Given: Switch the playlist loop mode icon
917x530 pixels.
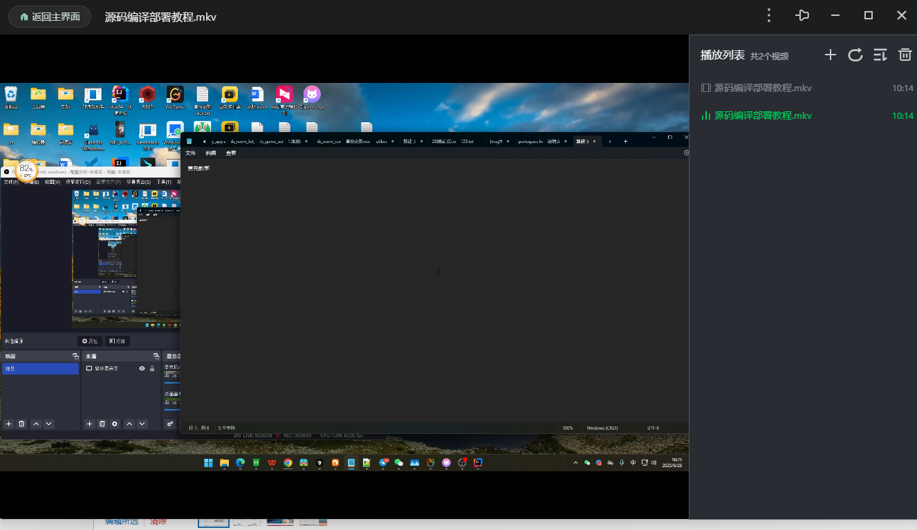Looking at the screenshot, I should coord(855,55).
